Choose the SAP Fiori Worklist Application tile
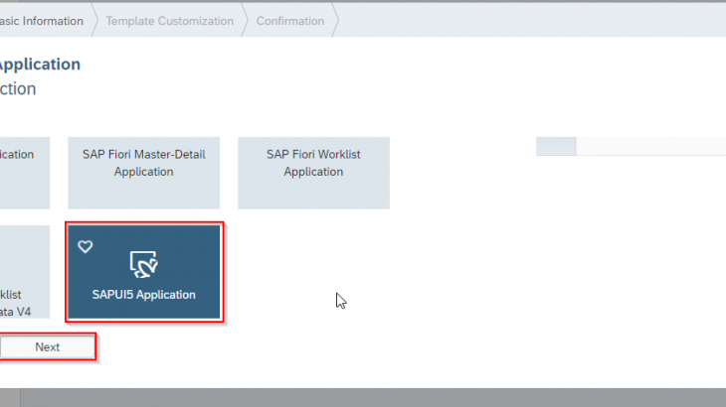Screen dimensions: 726x407 coord(313,173)
